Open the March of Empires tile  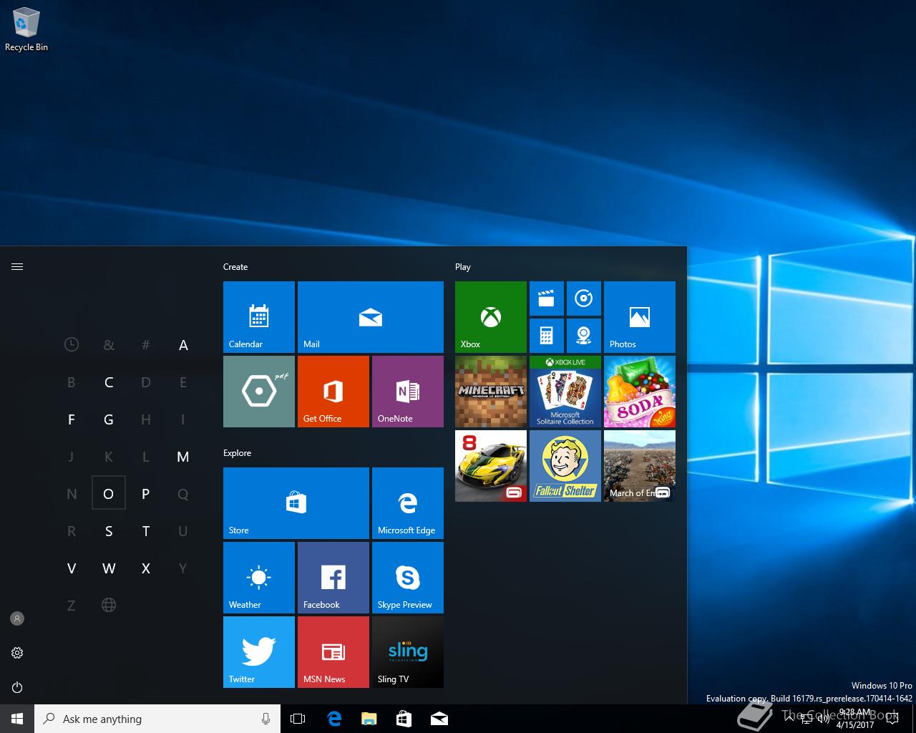pos(640,466)
